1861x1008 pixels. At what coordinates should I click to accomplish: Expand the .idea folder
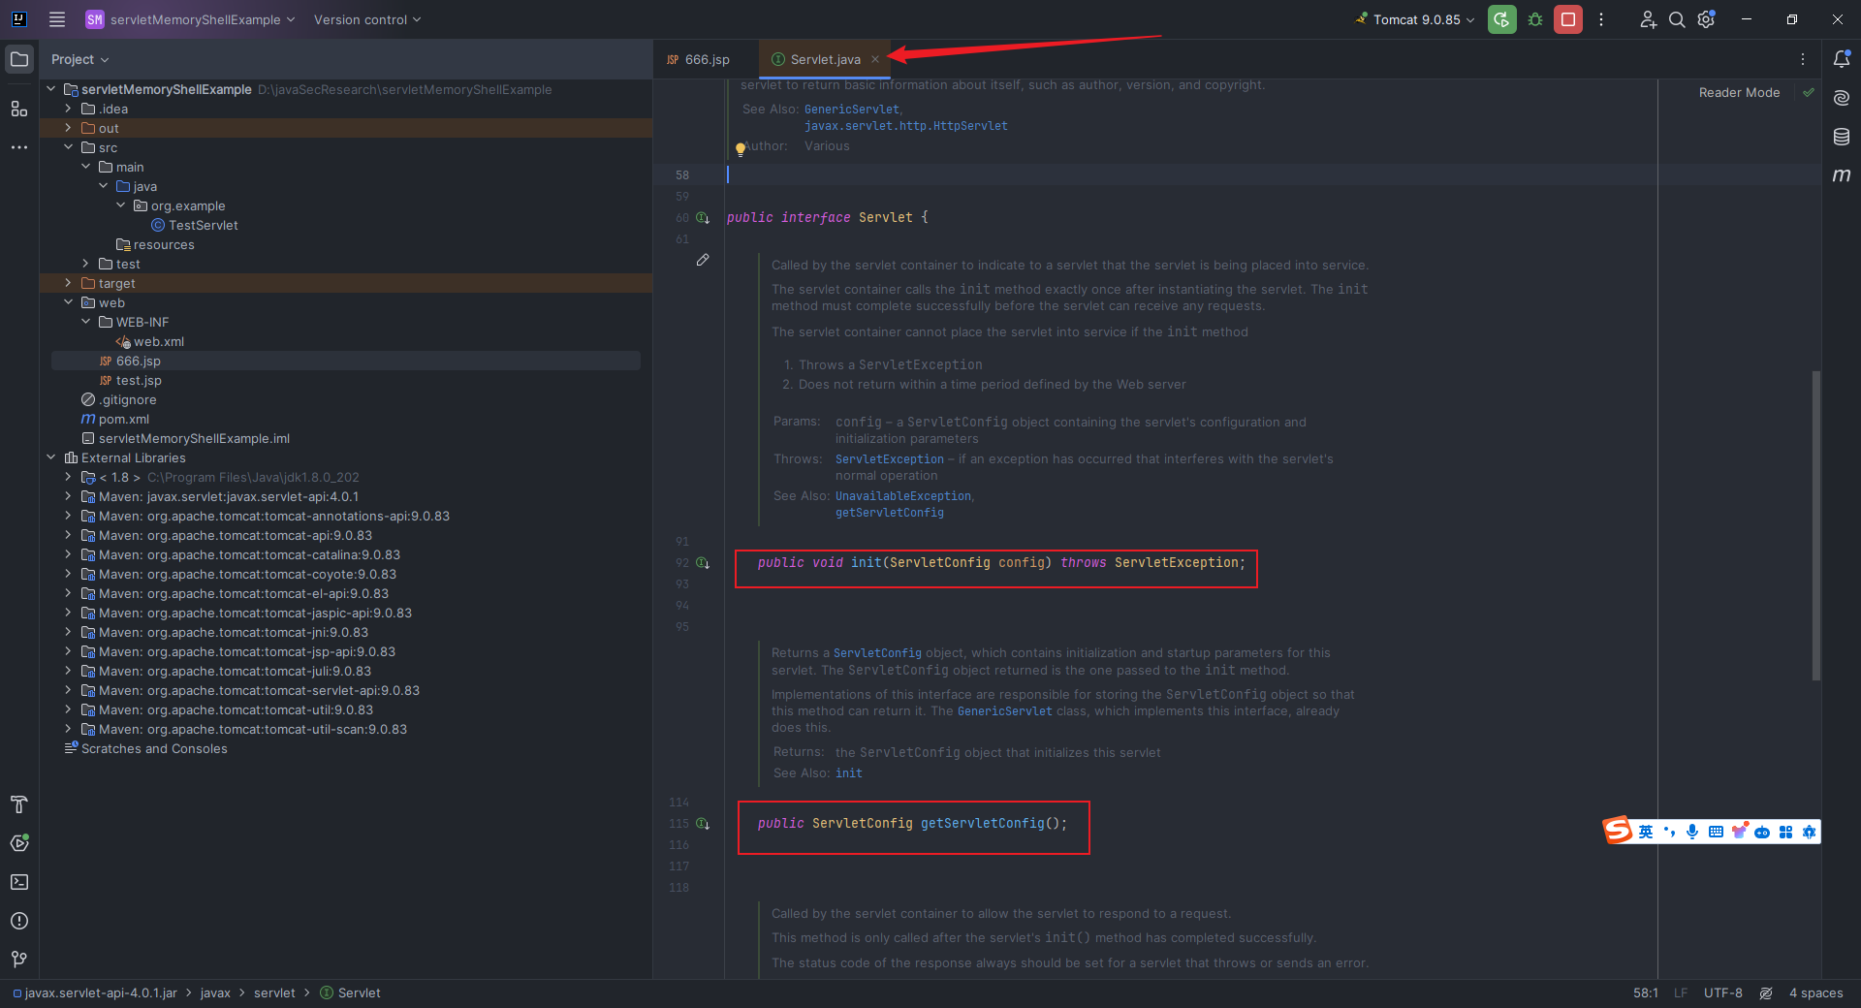(x=68, y=109)
